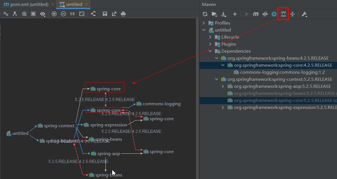Select untitled root node in diagram
337x179 pixels.
click(x=17, y=133)
